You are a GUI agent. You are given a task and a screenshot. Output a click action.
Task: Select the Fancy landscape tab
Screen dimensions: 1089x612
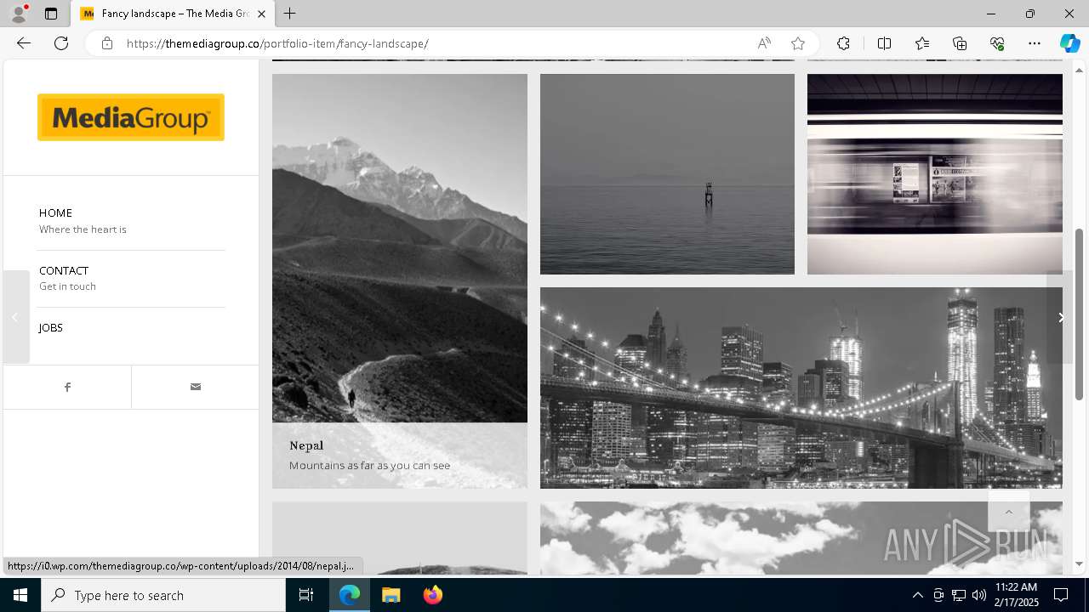[173, 14]
